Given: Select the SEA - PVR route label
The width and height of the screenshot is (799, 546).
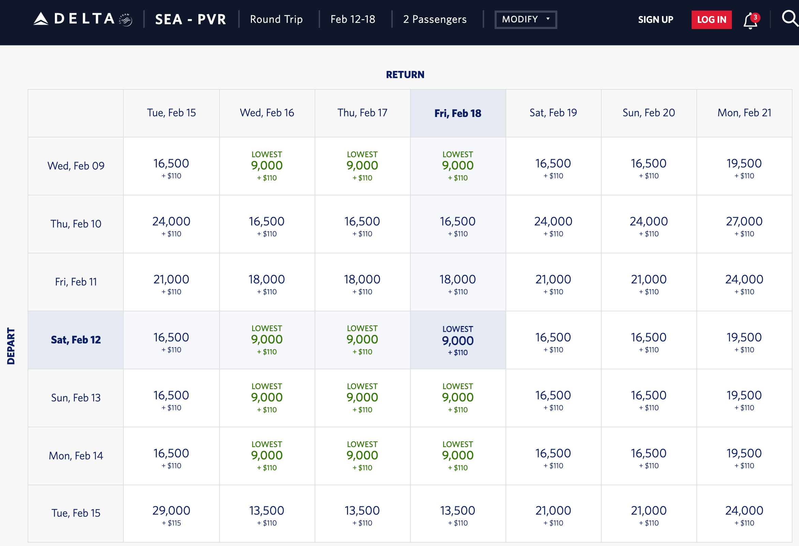Looking at the screenshot, I should click(190, 20).
